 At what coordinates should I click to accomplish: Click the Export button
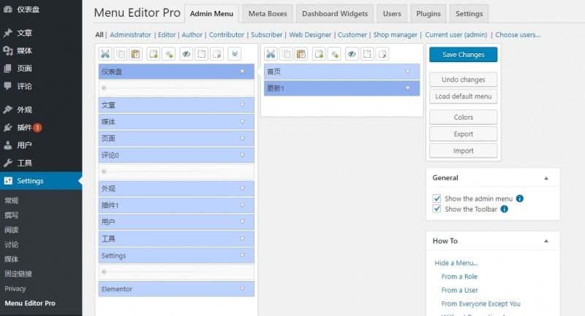(464, 134)
